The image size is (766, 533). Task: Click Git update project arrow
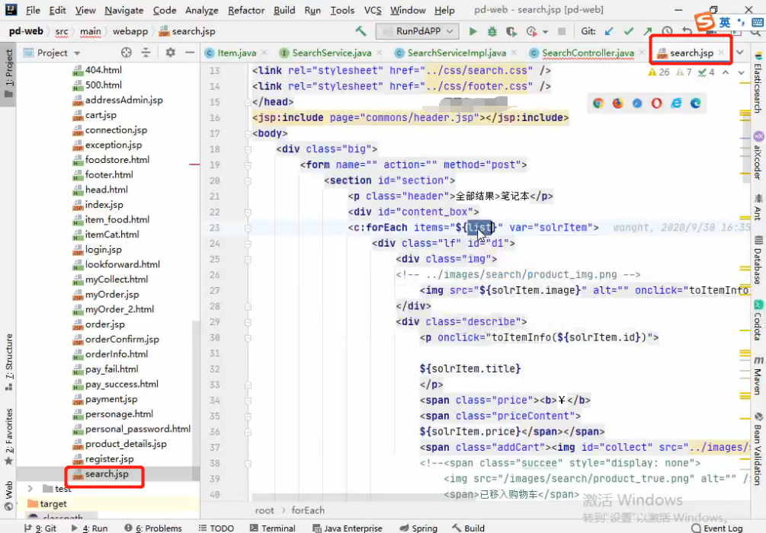coord(609,31)
